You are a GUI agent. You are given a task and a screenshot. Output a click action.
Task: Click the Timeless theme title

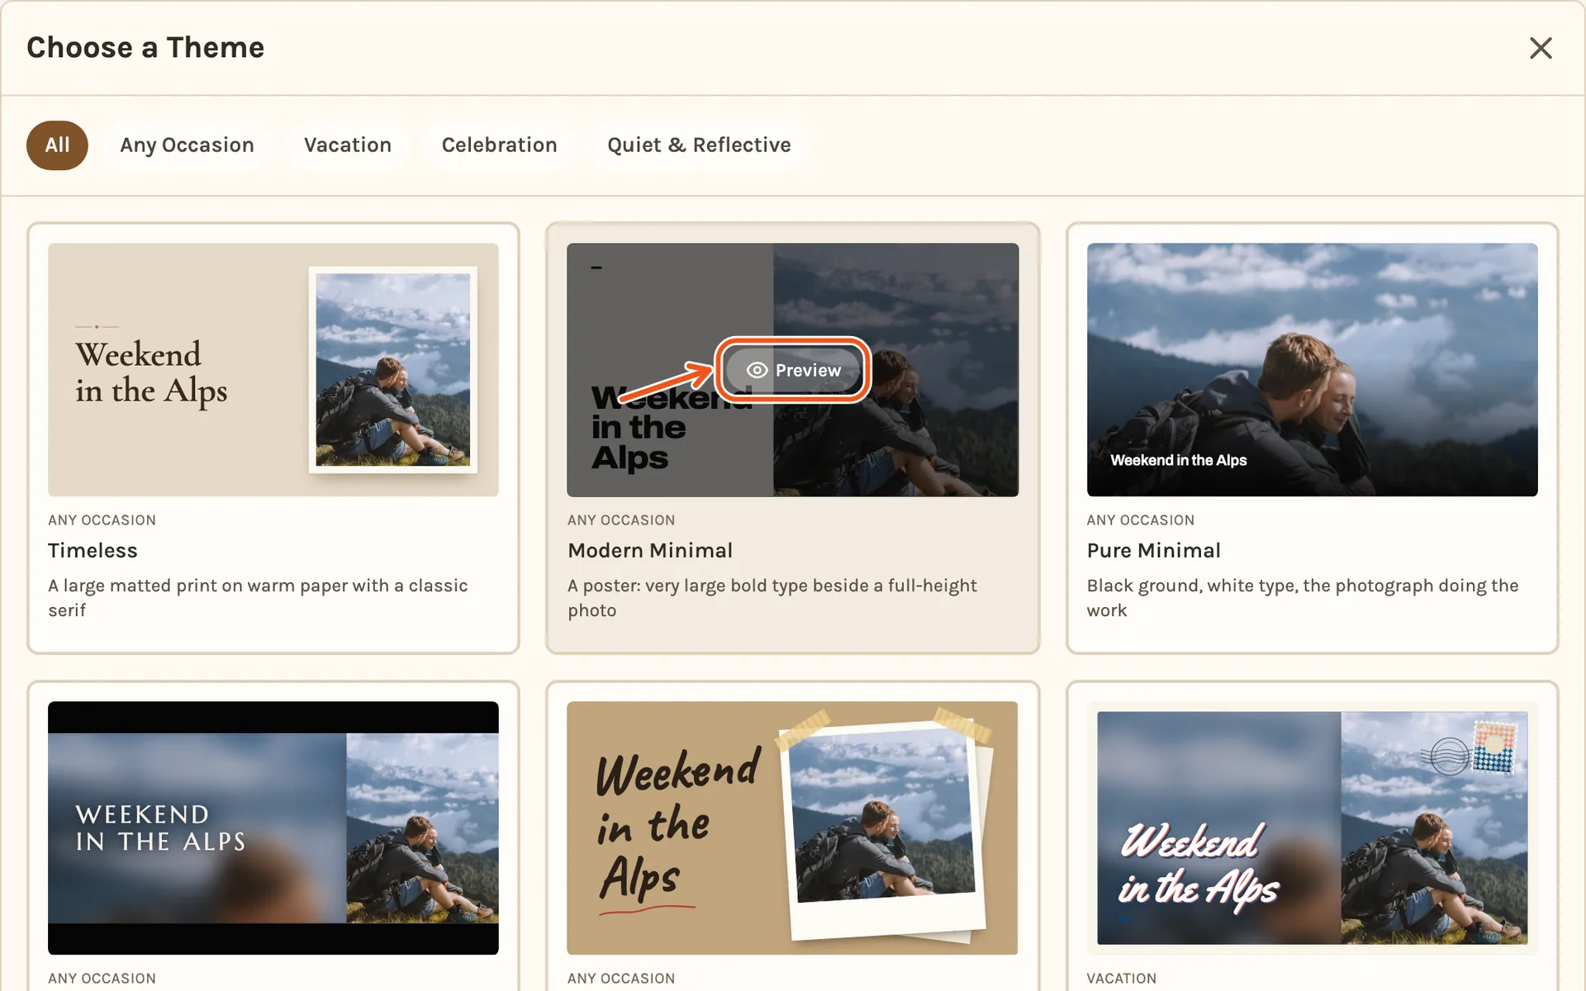[x=93, y=551]
